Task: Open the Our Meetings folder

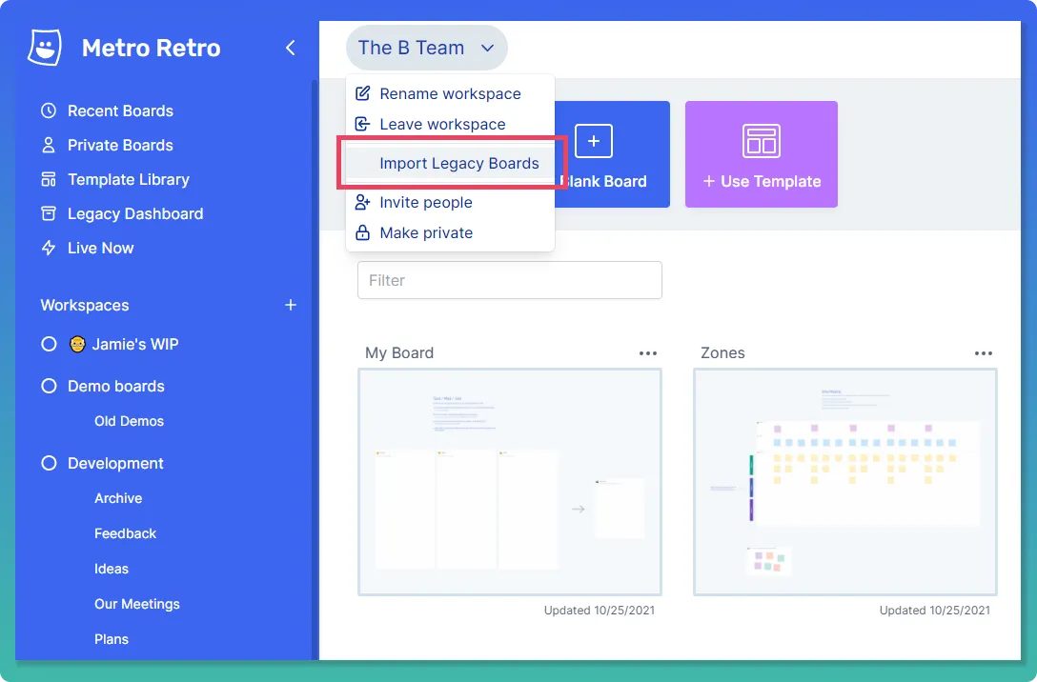Action: (x=137, y=603)
